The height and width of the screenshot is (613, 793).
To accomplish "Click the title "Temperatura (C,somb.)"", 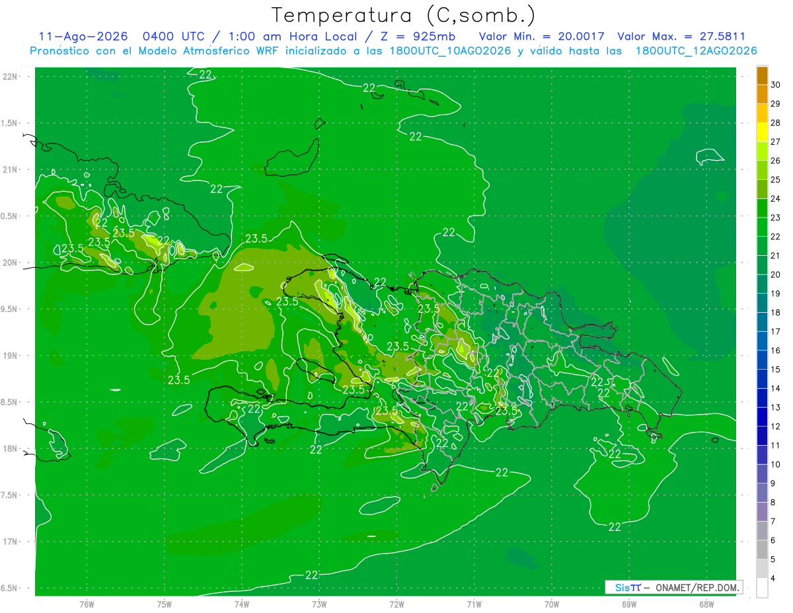I will tap(403, 15).
